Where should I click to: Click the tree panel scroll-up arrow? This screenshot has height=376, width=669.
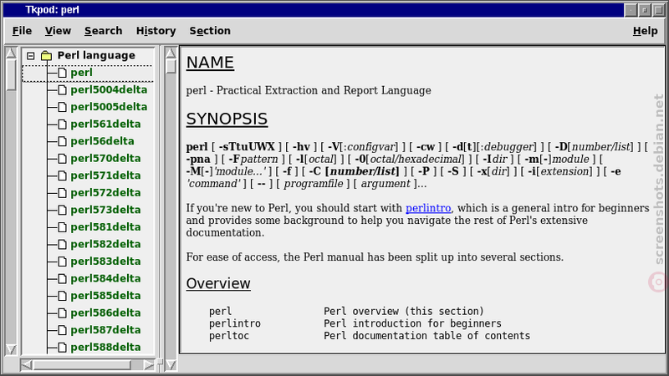coord(11,53)
